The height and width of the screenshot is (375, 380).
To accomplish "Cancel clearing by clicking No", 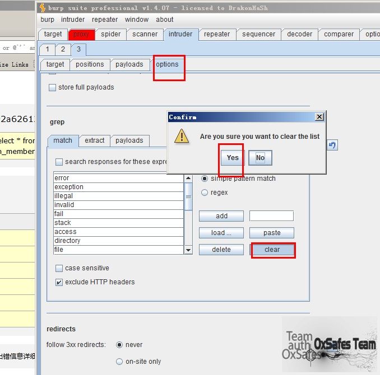I will [260, 158].
